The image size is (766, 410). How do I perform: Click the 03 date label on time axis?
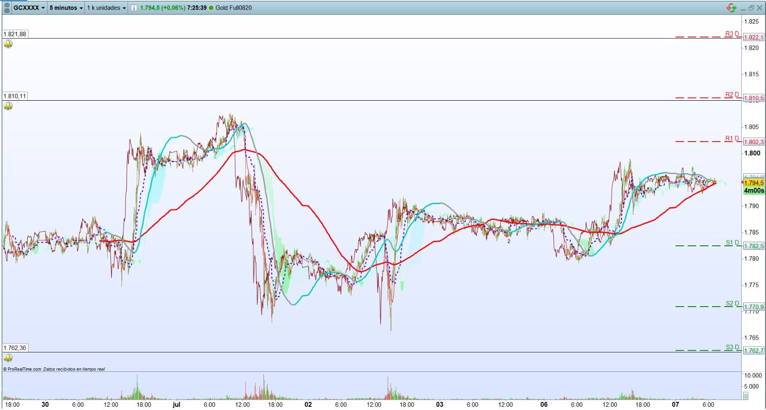point(440,405)
